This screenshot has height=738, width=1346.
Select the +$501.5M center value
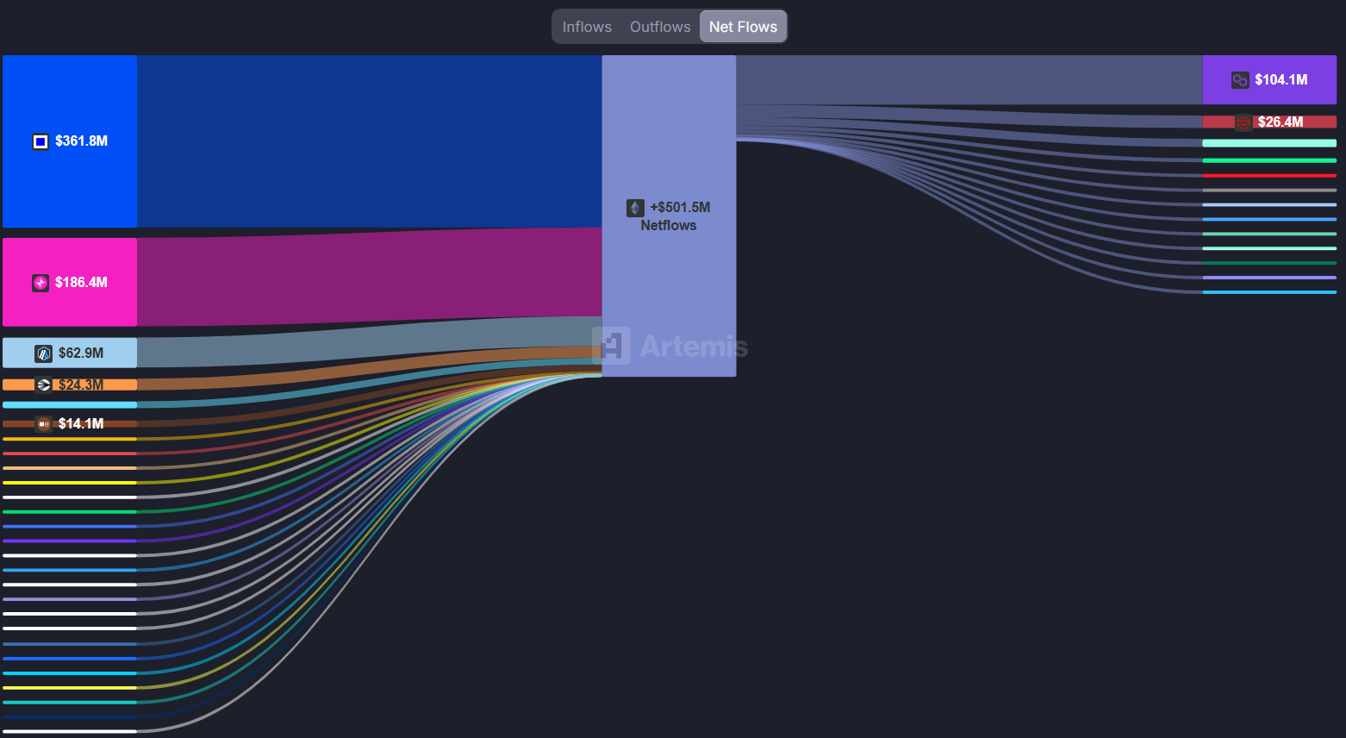(680, 208)
